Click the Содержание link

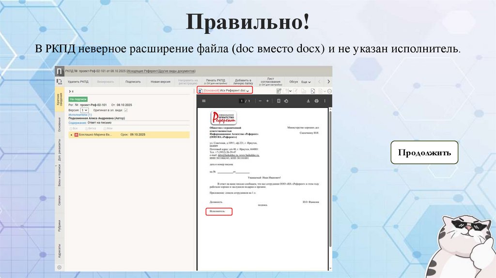point(77,123)
